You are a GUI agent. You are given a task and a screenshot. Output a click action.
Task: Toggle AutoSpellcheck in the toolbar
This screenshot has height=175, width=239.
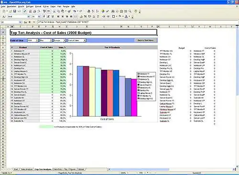[x=49, y=11]
